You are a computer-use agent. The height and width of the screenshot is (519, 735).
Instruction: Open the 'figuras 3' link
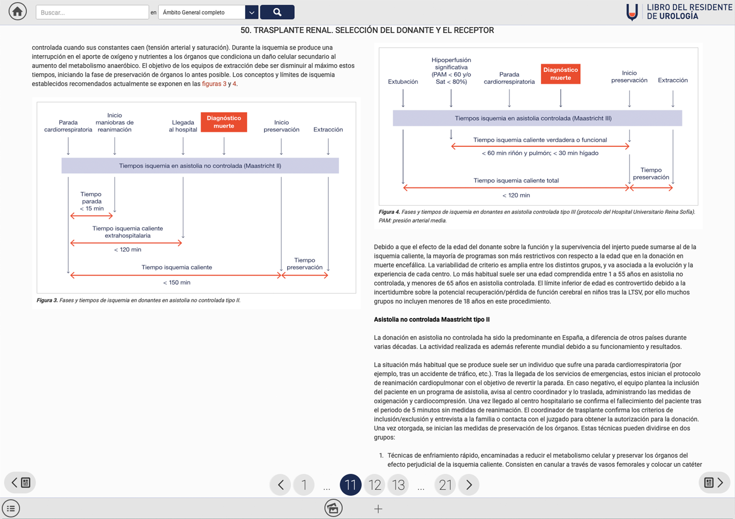coord(214,84)
